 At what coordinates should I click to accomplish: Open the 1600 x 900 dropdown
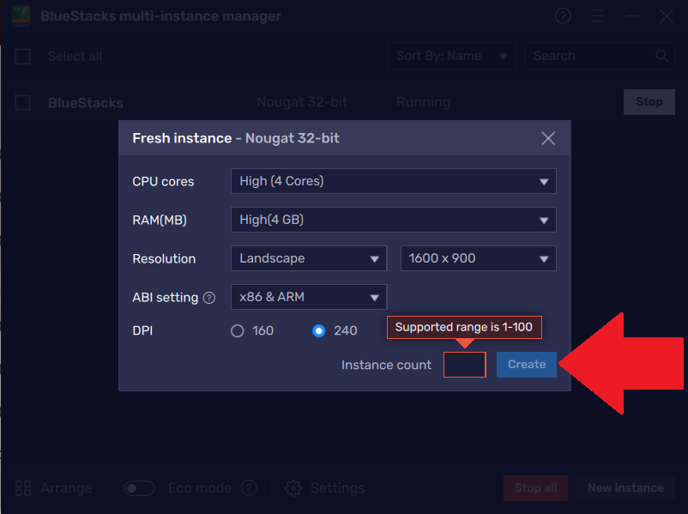(478, 258)
